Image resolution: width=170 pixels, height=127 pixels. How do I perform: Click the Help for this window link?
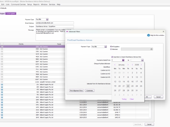coord(157,35)
